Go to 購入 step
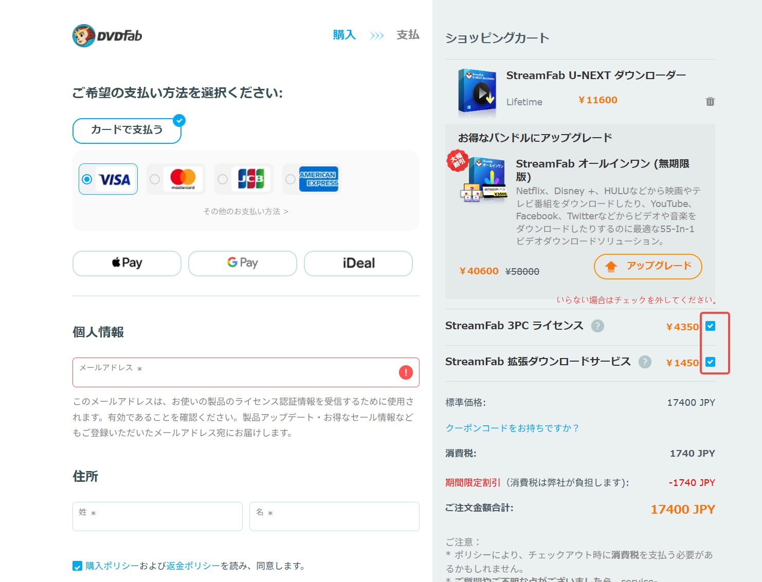This screenshot has width=762, height=582. pyautogui.click(x=344, y=35)
